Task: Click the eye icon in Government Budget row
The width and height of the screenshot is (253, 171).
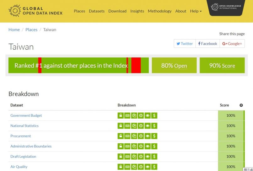Action: (147, 115)
